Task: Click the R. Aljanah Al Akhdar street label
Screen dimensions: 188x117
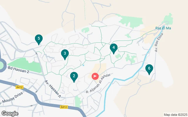Action: [x=98, y=83]
